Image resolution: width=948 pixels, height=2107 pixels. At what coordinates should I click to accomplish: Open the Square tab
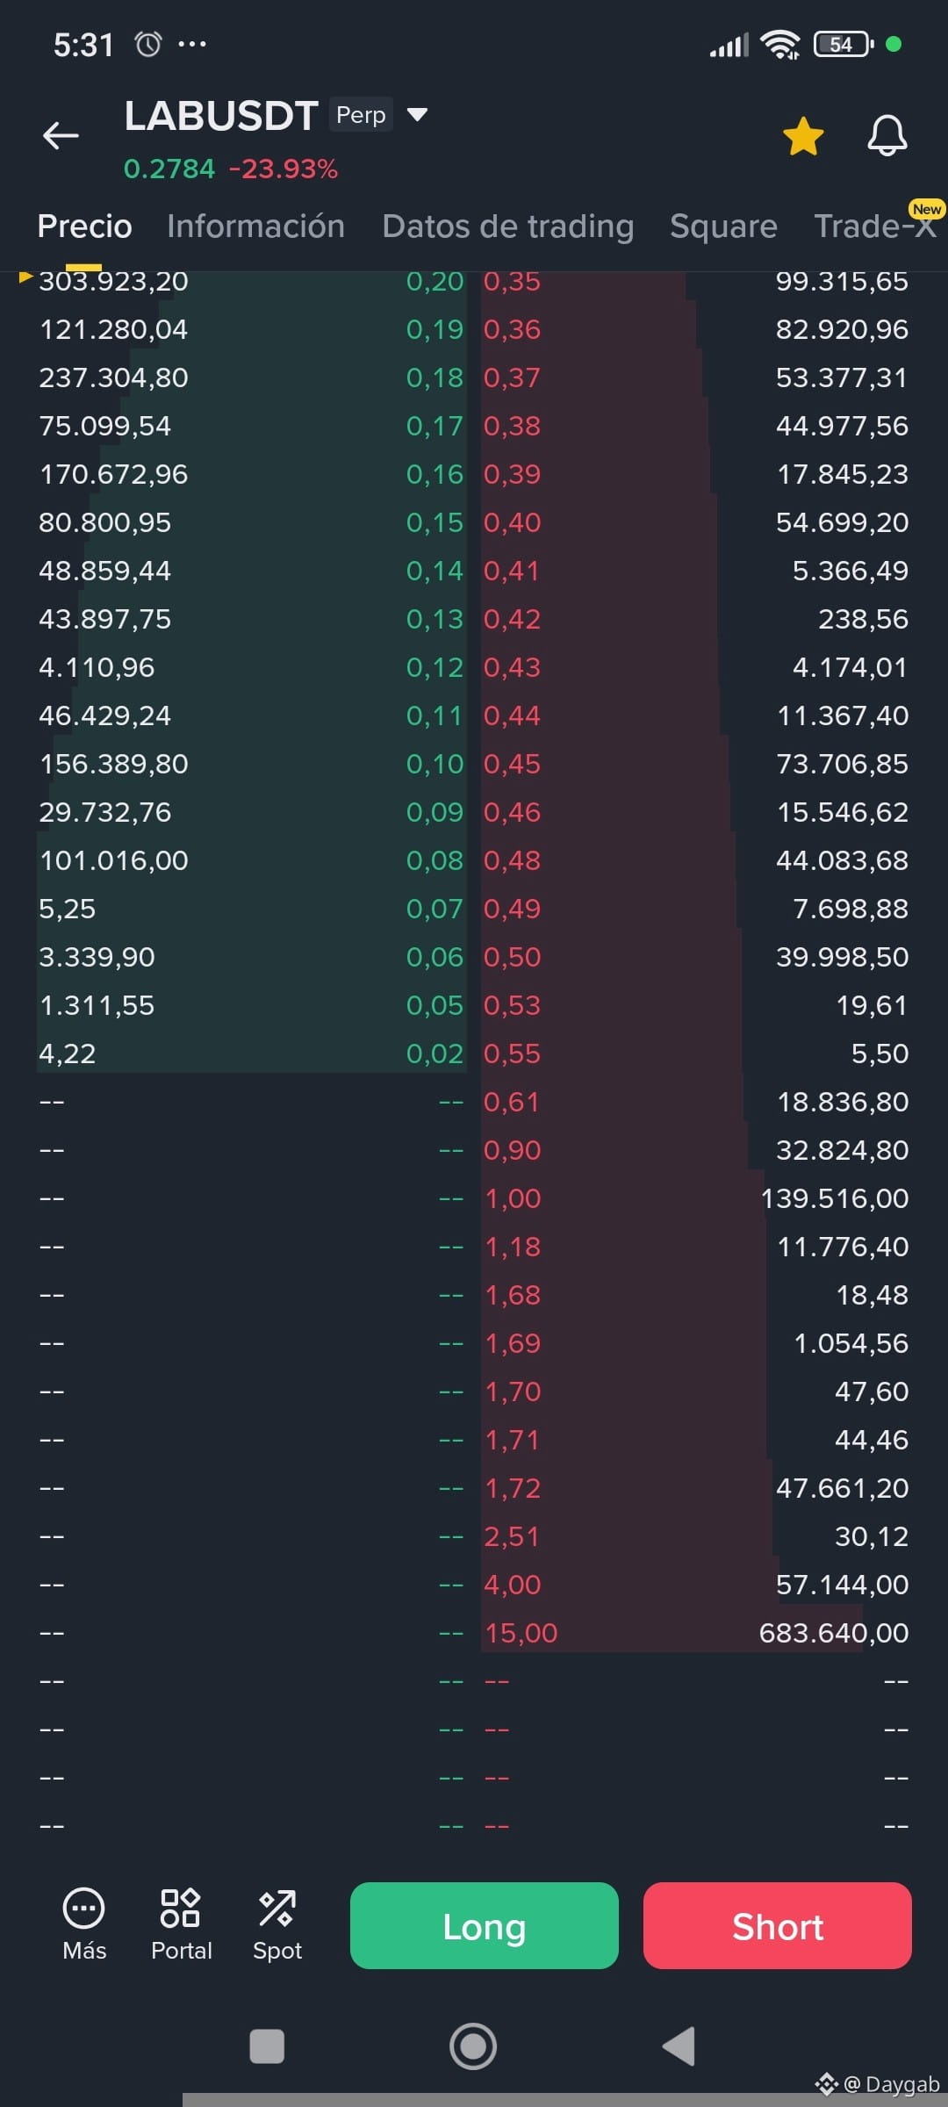coord(723,227)
